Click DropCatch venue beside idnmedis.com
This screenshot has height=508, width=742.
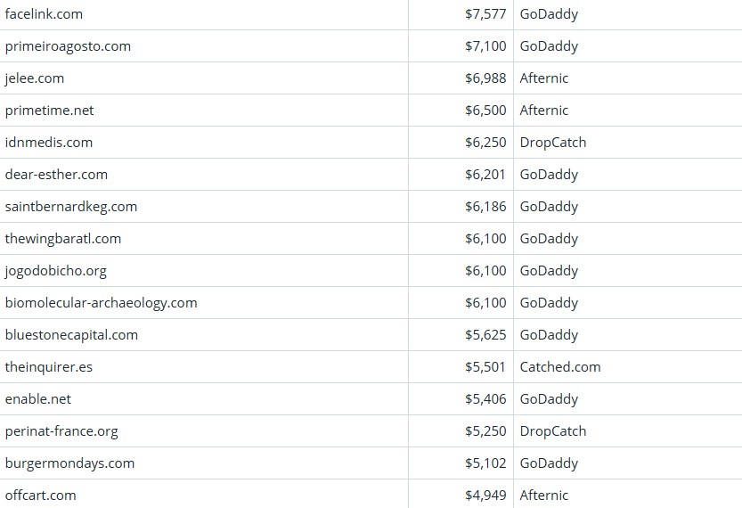click(x=553, y=143)
